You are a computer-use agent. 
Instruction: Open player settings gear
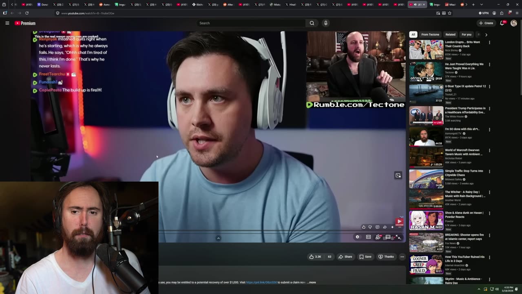[378, 237]
